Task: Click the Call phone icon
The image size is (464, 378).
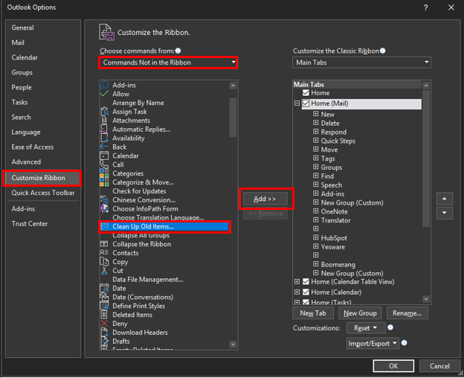Action: point(104,164)
